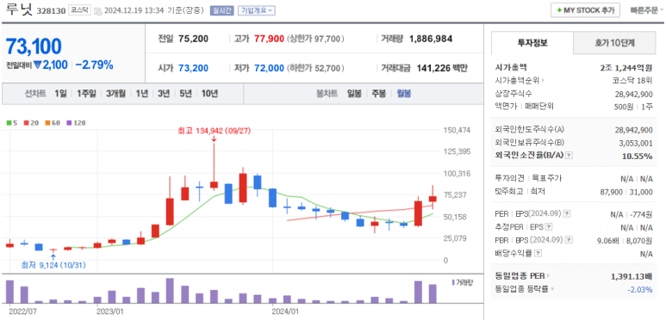Click the -2.03% 동일업종 등락률 value

click(x=640, y=290)
